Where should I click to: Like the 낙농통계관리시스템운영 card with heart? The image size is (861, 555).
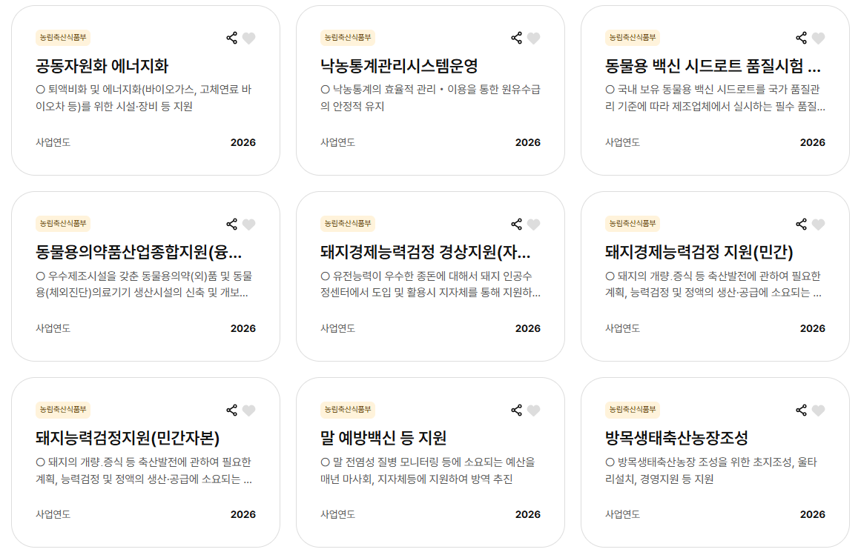533,39
